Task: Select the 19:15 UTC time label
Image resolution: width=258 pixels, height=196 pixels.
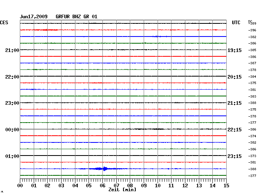Action: (x=235, y=50)
